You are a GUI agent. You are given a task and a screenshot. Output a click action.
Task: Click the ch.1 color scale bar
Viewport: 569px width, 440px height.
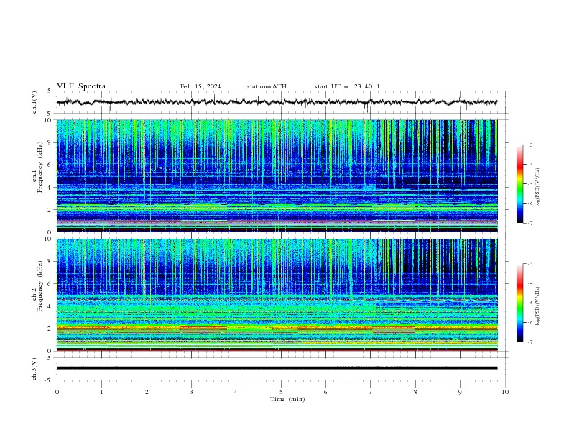pos(520,184)
